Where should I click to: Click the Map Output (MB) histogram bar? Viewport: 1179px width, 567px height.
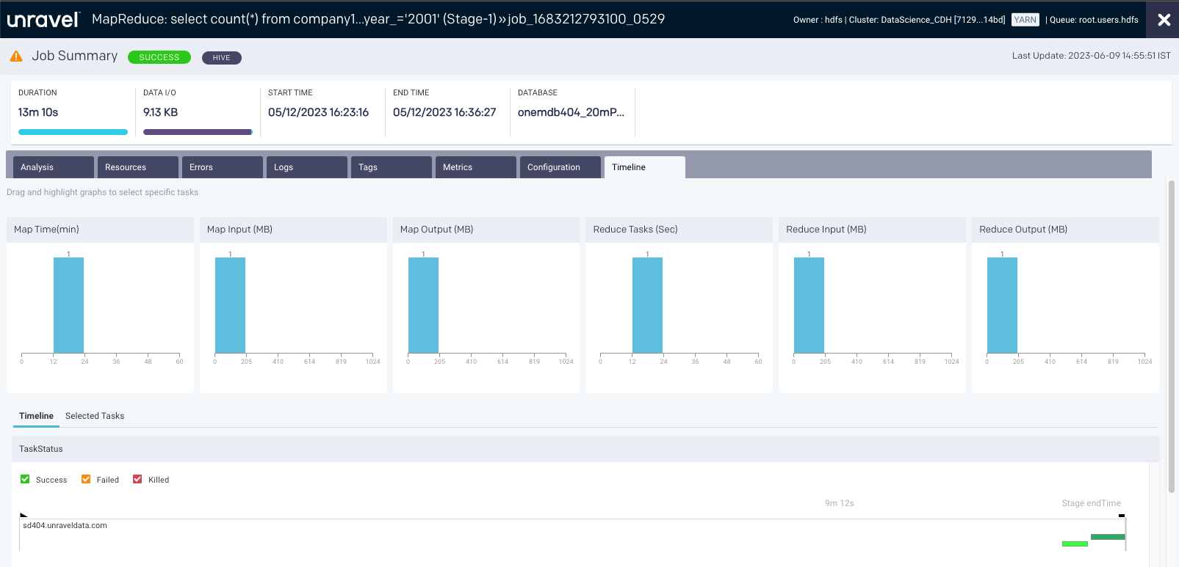423,305
